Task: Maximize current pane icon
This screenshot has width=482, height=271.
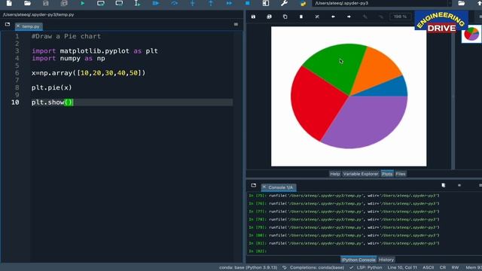Action: 266,3
